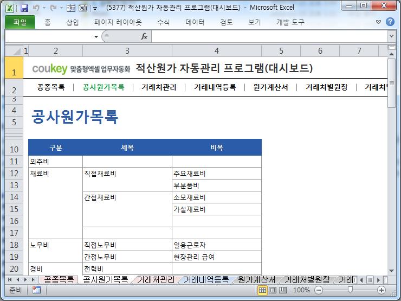This screenshot has height=301, width=401.
Task: Go to 공종목록 navigation link
Action: (x=51, y=87)
